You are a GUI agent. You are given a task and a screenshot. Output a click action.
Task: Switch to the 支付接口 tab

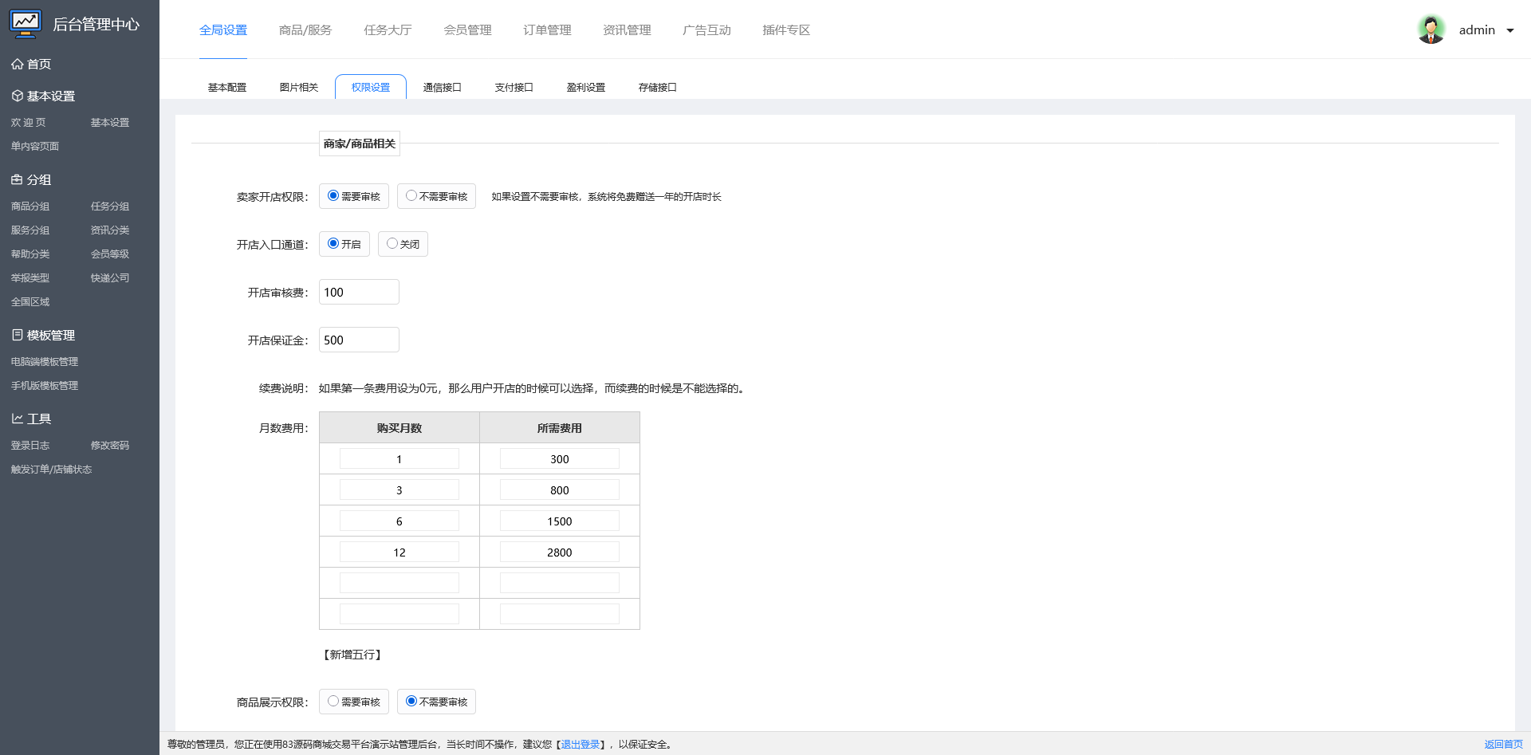tap(514, 87)
